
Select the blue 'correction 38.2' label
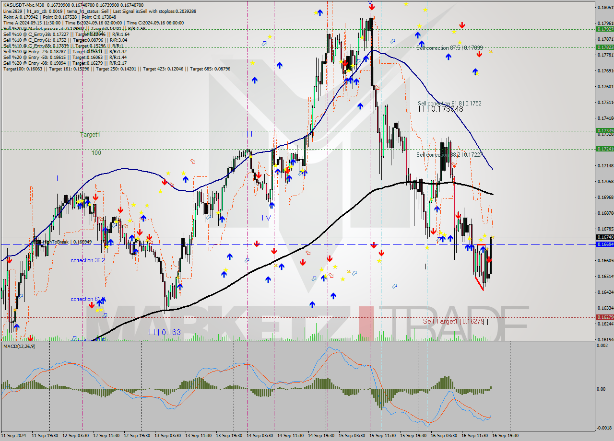(x=87, y=261)
